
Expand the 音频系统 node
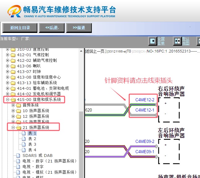(13, 105)
